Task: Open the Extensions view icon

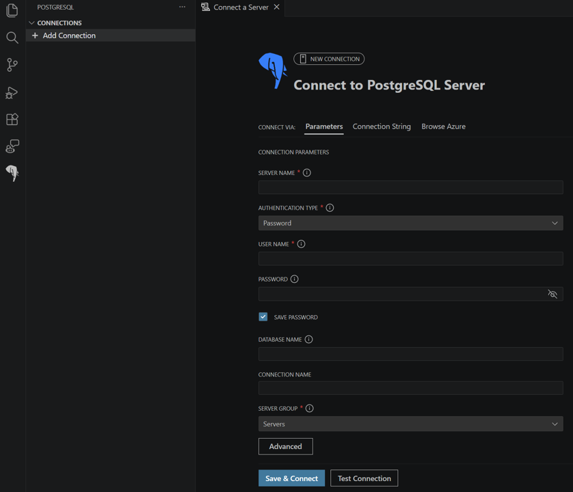Action: pos(12,120)
